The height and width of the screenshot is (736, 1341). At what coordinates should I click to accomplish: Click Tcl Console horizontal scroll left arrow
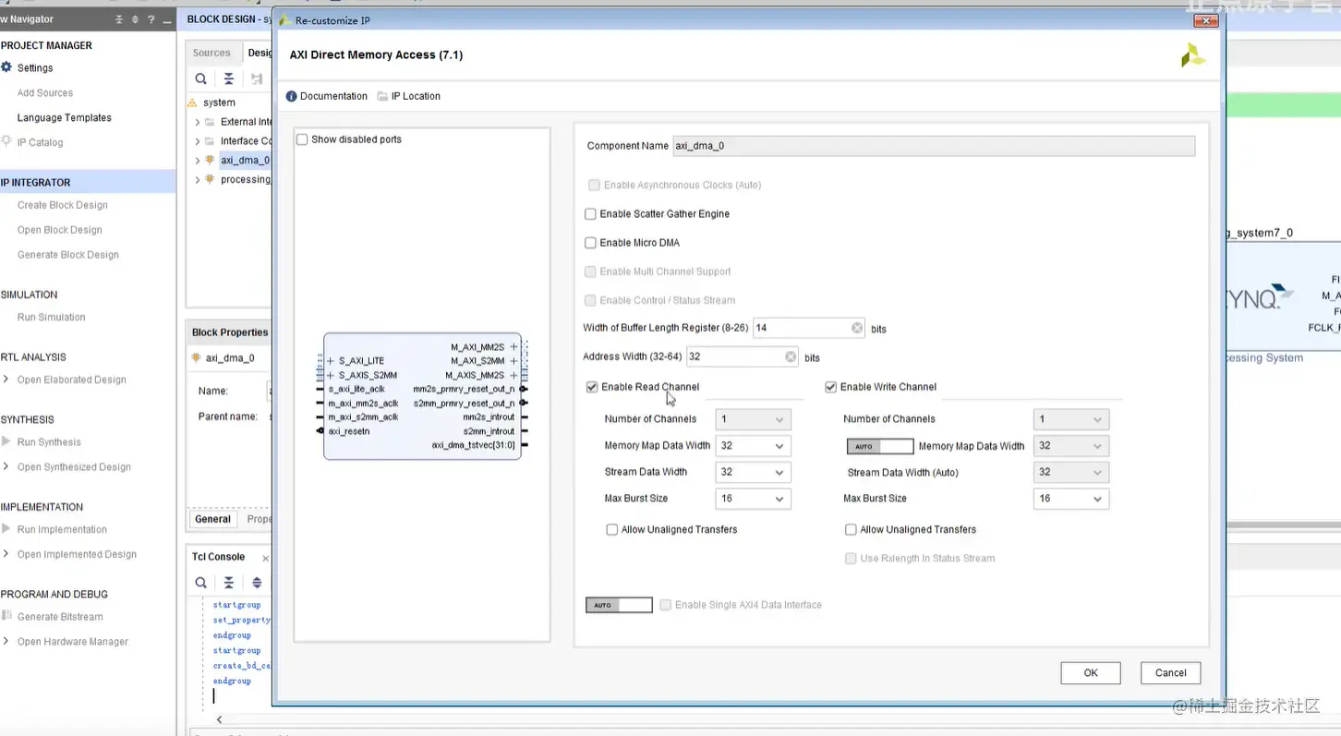point(219,719)
